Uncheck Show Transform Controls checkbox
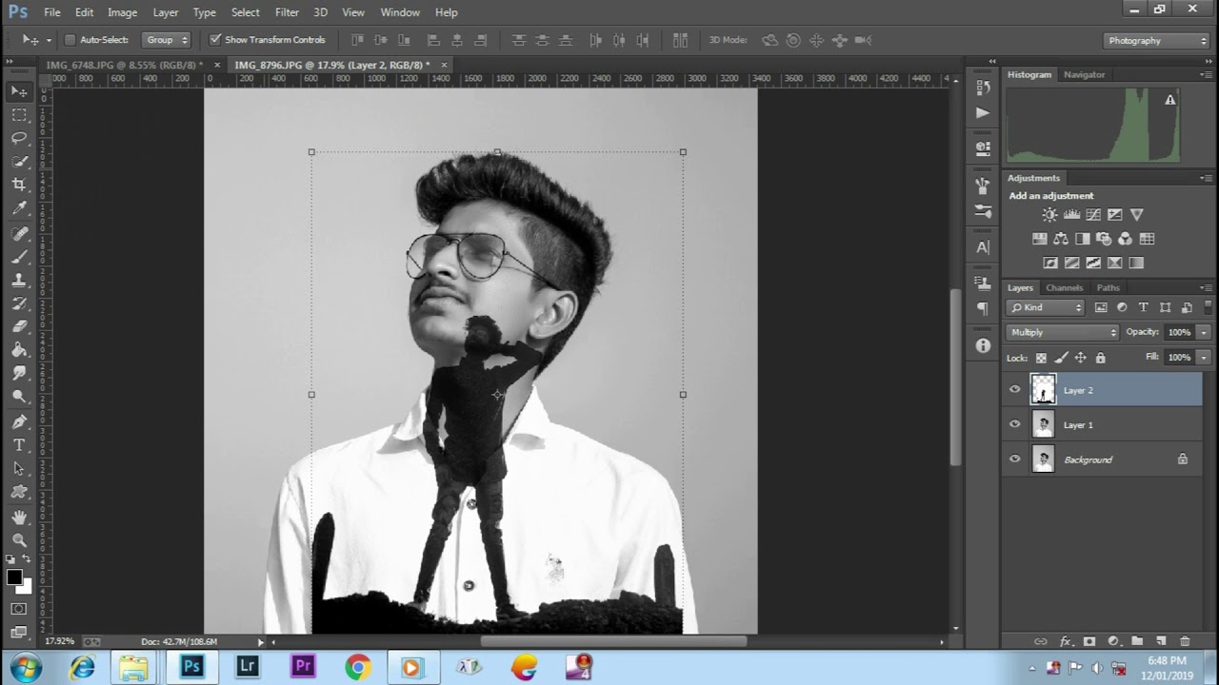Screen dimensions: 1219x685 point(215,40)
